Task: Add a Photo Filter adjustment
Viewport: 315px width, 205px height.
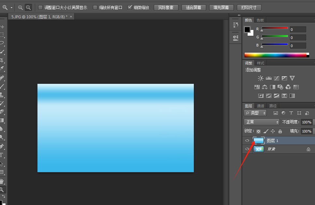Action: click(280, 87)
